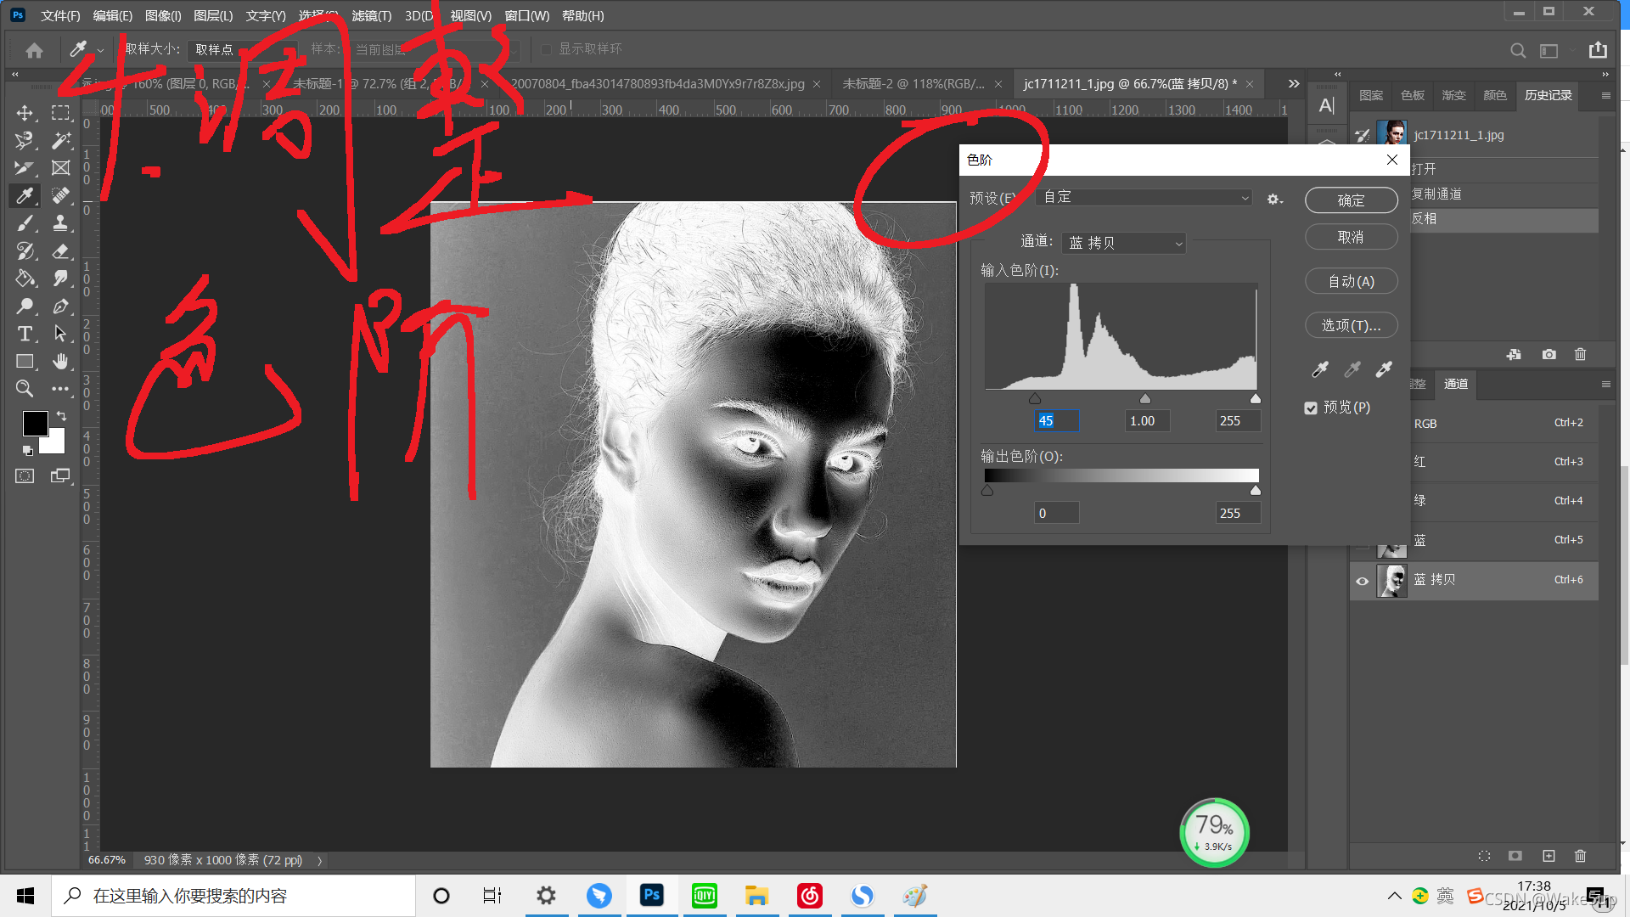Pick the white point eyedropper in Levels
The height and width of the screenshot is (917, 1630).
point(1385,368)
